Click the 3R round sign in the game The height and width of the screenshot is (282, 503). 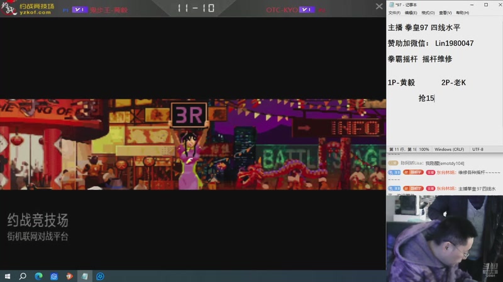point(189,115)
